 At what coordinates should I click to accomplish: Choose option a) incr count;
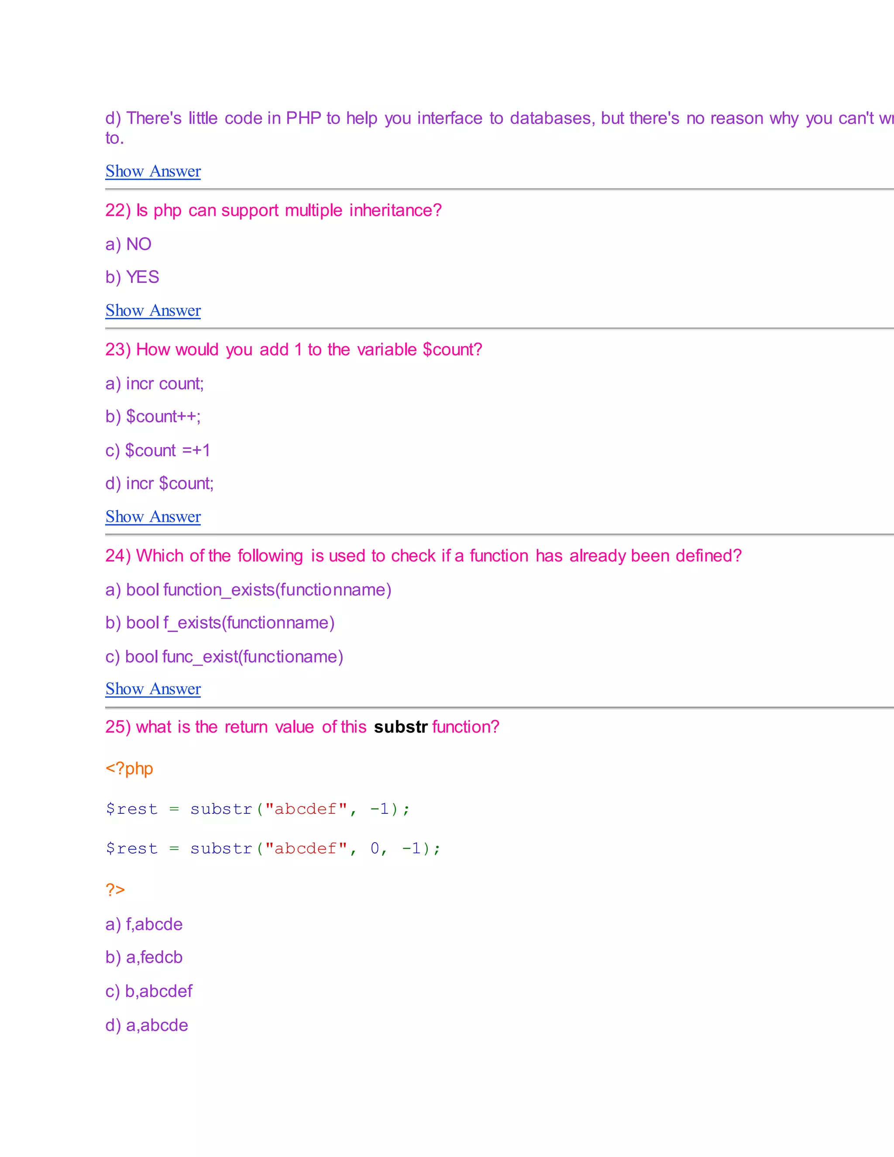tap(155, 383)
